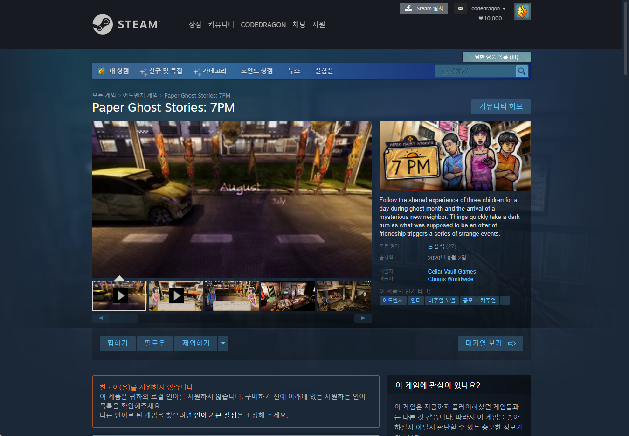This screenshot has width=629, height=436.
Task: Click the 제외하기 ignore button
Action: point(196,343)
